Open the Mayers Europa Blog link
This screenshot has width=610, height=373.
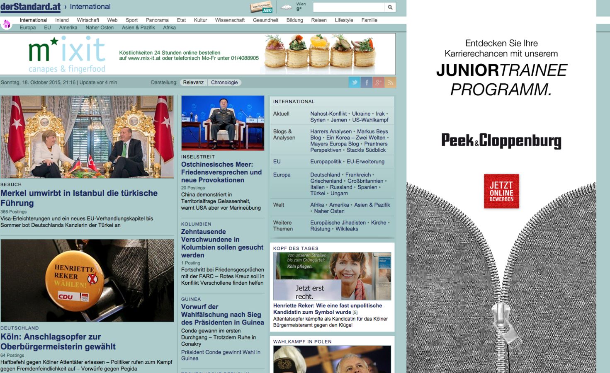335,144
